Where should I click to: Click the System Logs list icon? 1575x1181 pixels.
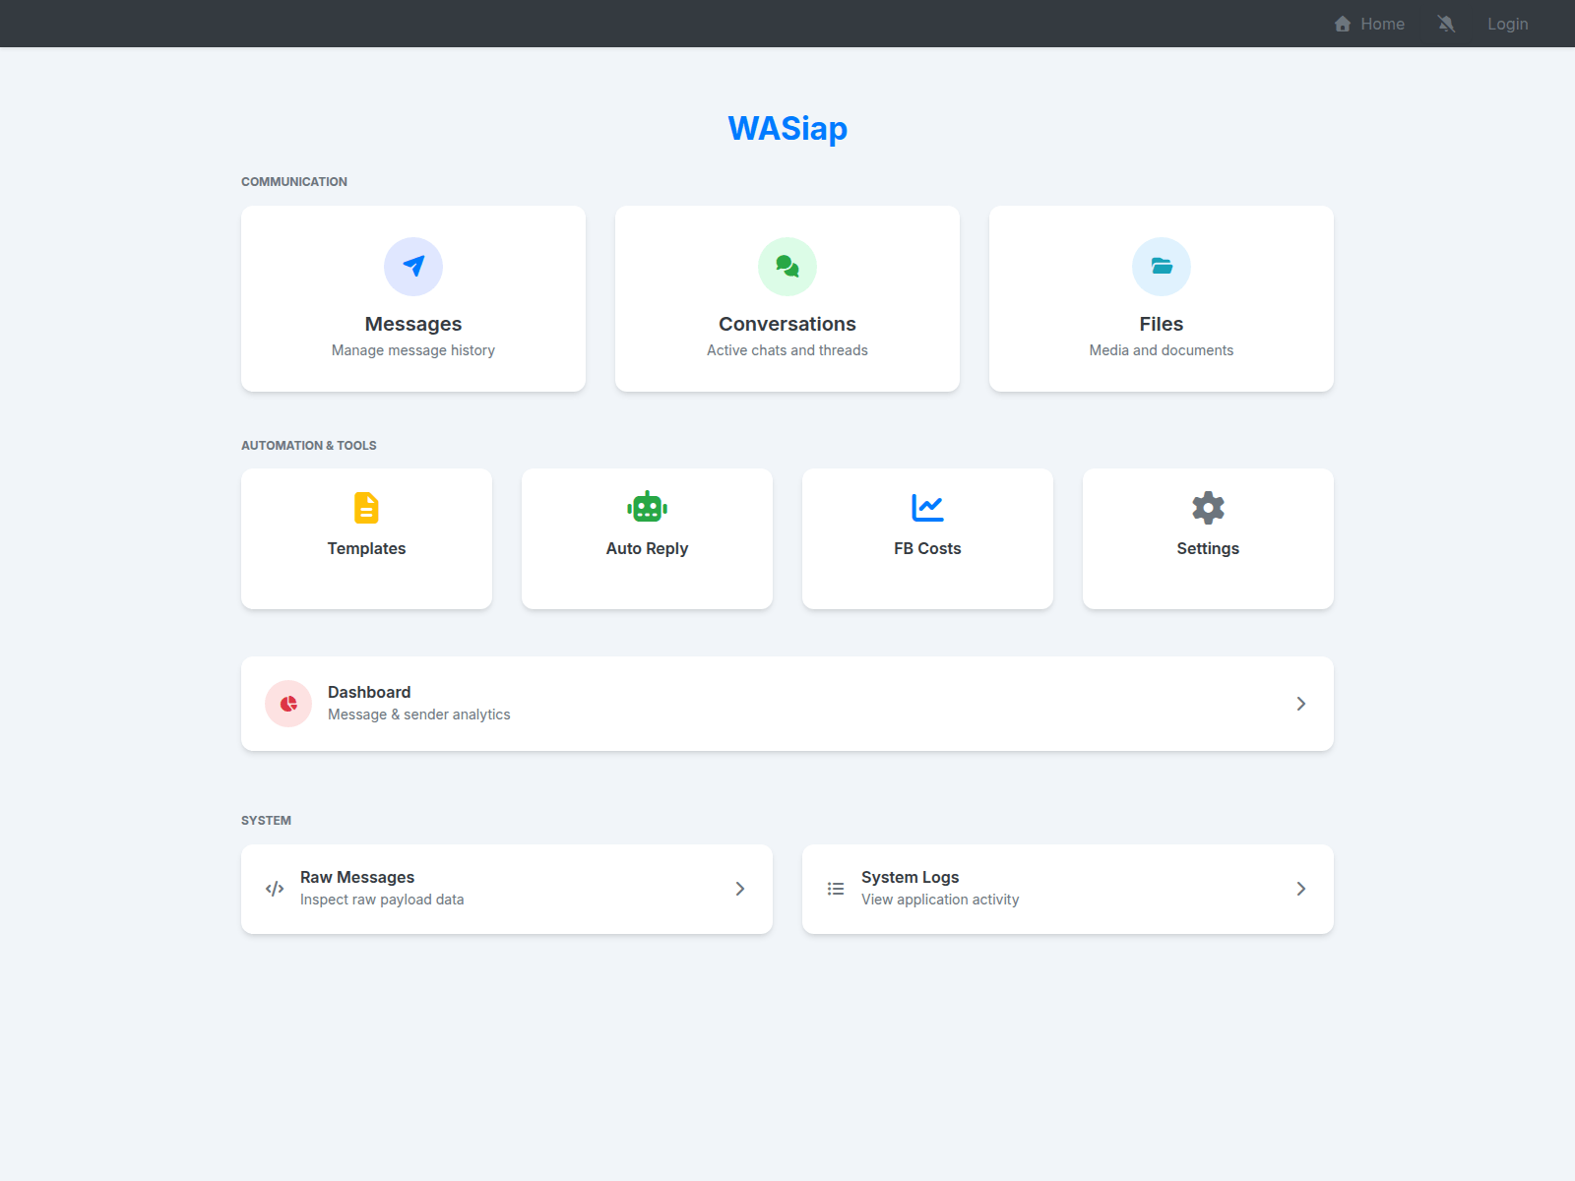point(836,889)
